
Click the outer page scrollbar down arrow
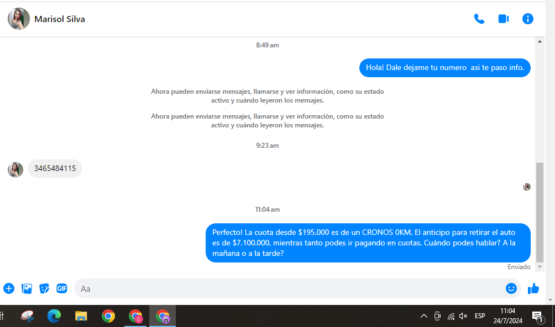coord(550,300)
